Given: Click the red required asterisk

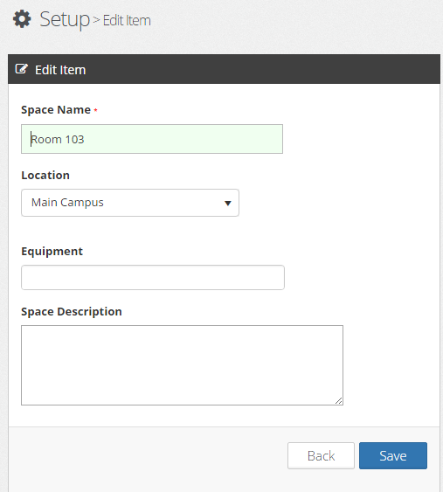Looking at the screenshot, I should [x=96, y=110].
